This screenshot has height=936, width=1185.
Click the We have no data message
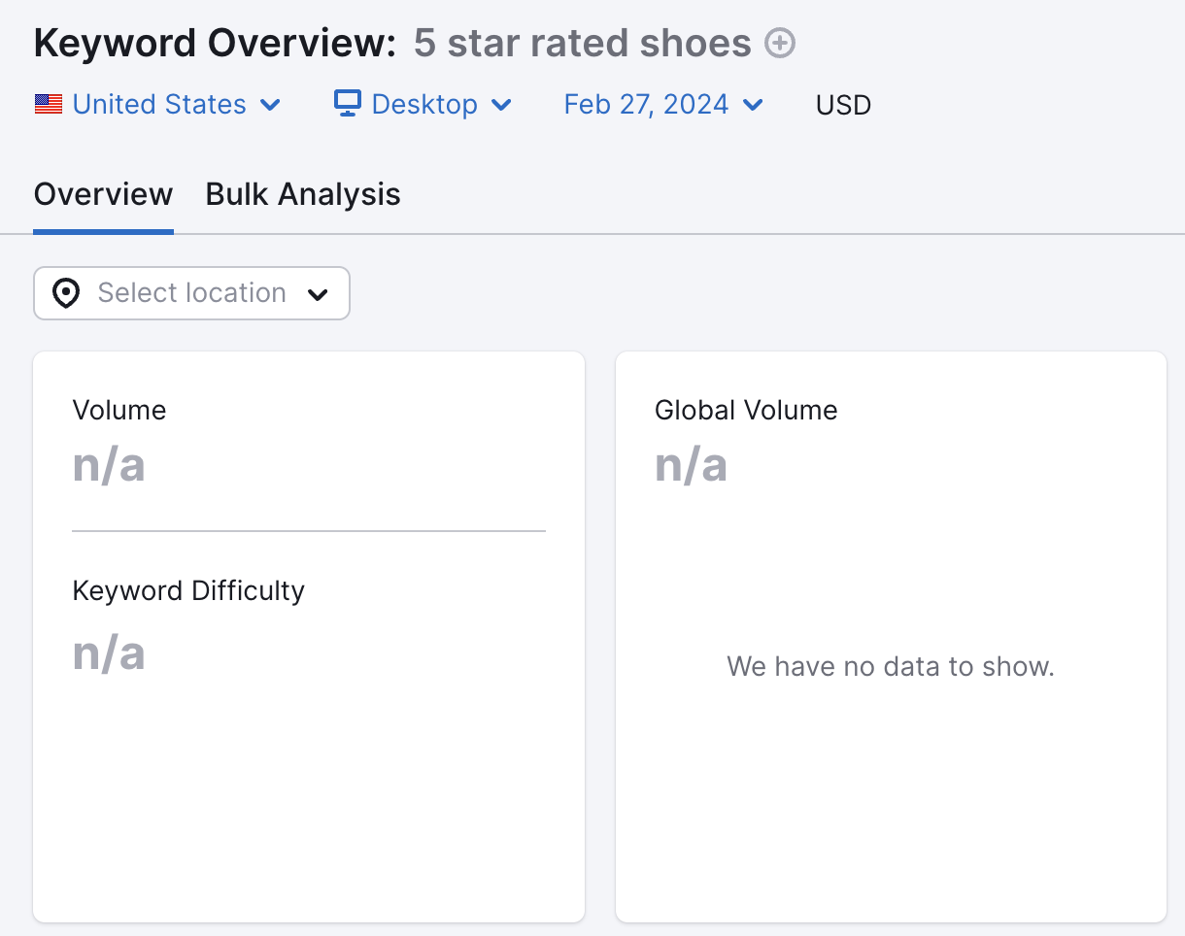[x=891, y=666]
